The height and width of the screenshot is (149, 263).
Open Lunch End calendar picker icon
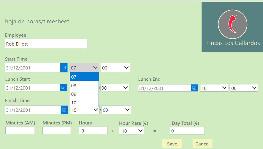[x=194, y=88]
